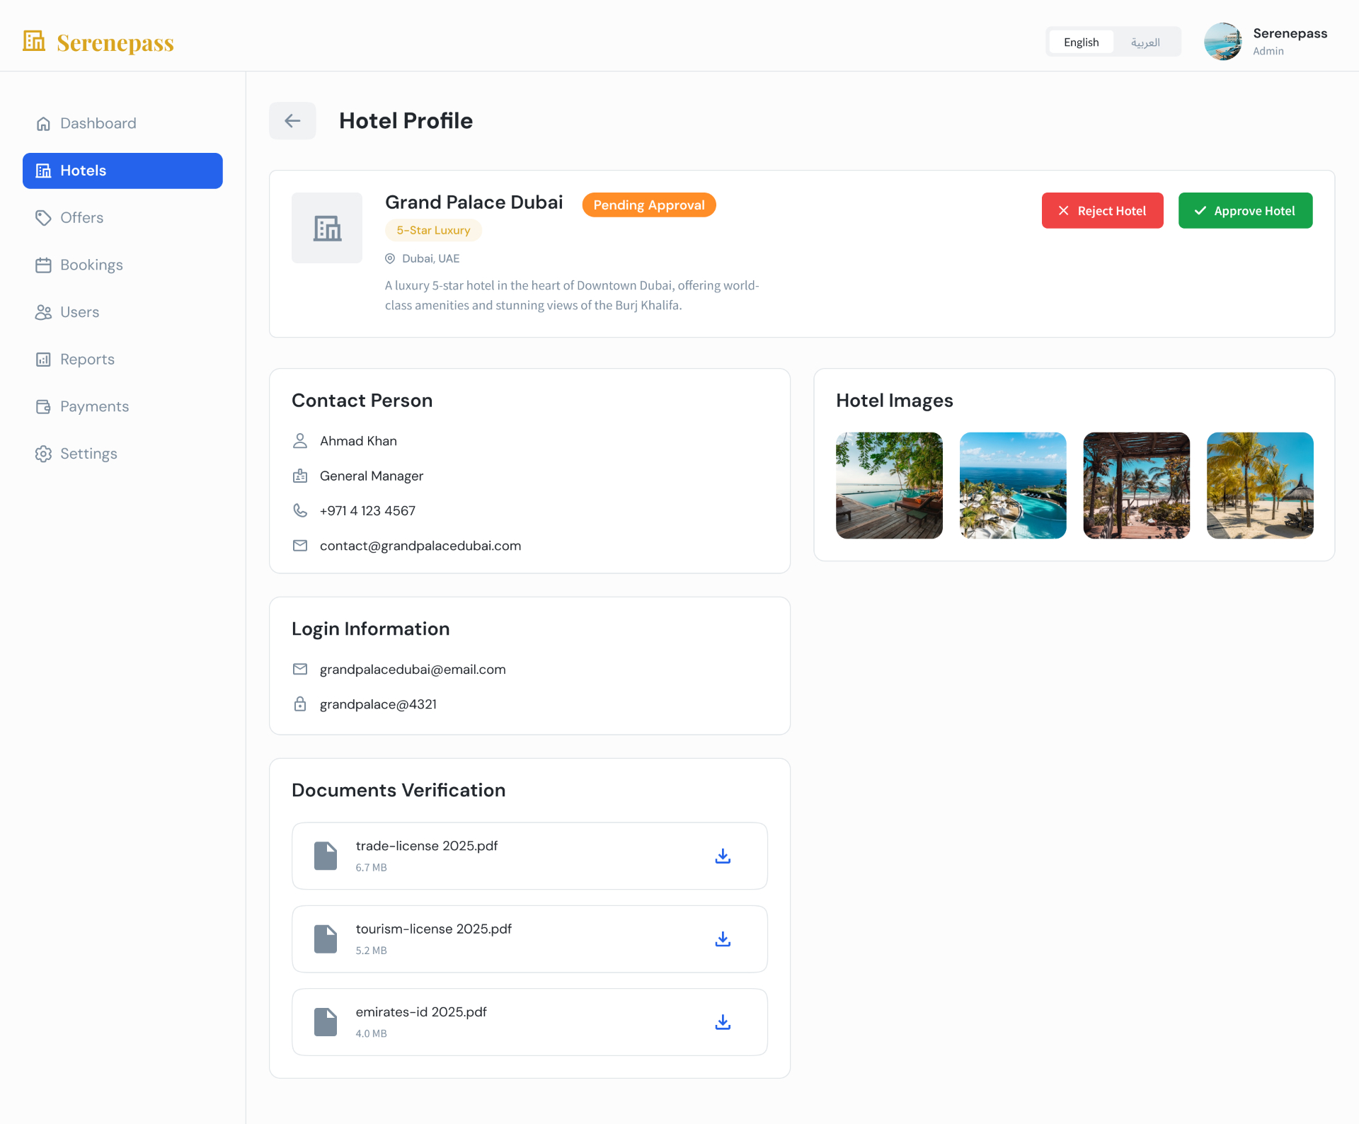Open Users management
Screen dimensions: 1359x1124
point(122,312)
